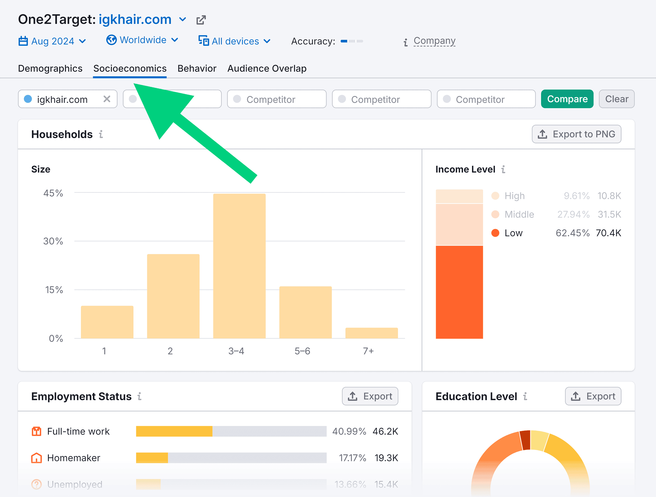Select the first Competitor input field

[x=172, y=99]
